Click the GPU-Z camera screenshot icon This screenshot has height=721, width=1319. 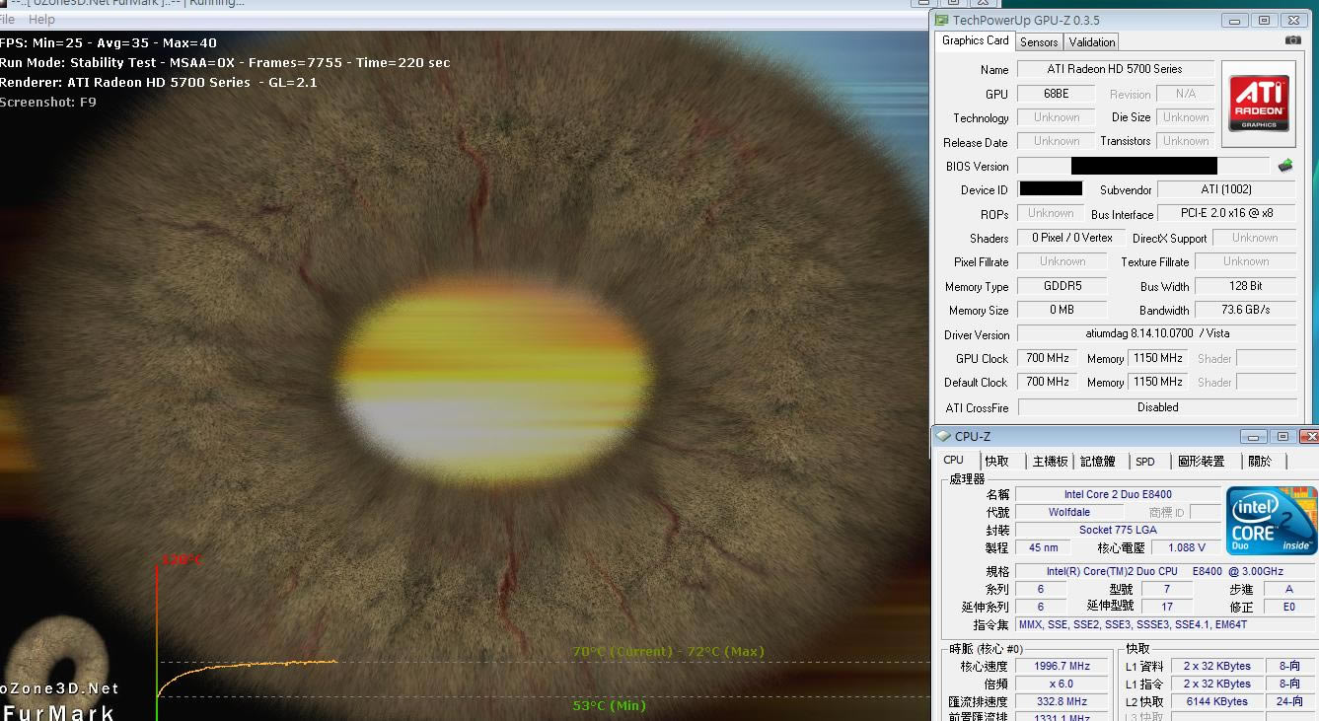click(1292, 40)
